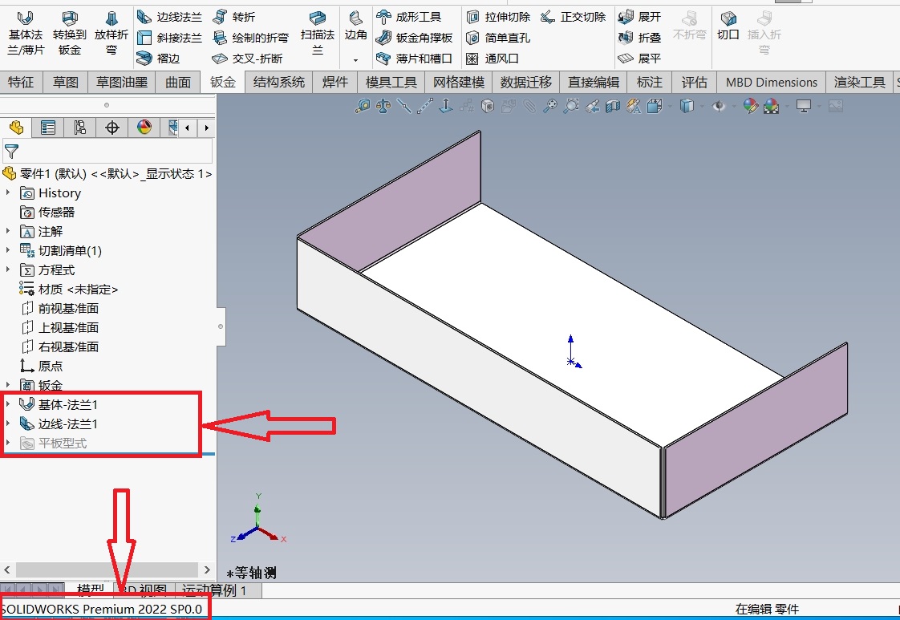The height and width of the screenshot is (620, 900).
Task: Click the mass properties balance scale icon
Action: [x=383, y=106]
